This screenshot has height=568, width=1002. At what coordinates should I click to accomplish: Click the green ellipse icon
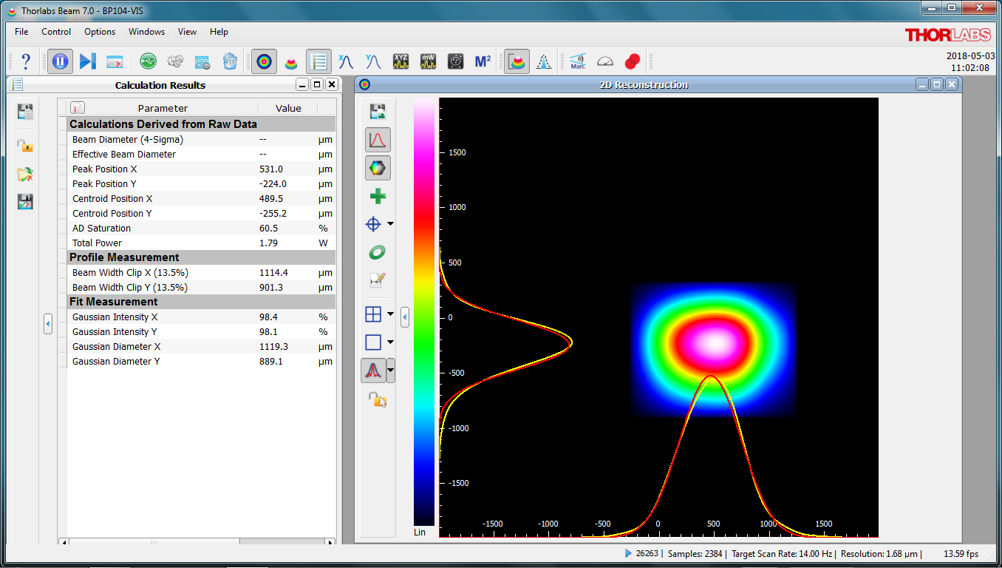(x=377, y=252)
